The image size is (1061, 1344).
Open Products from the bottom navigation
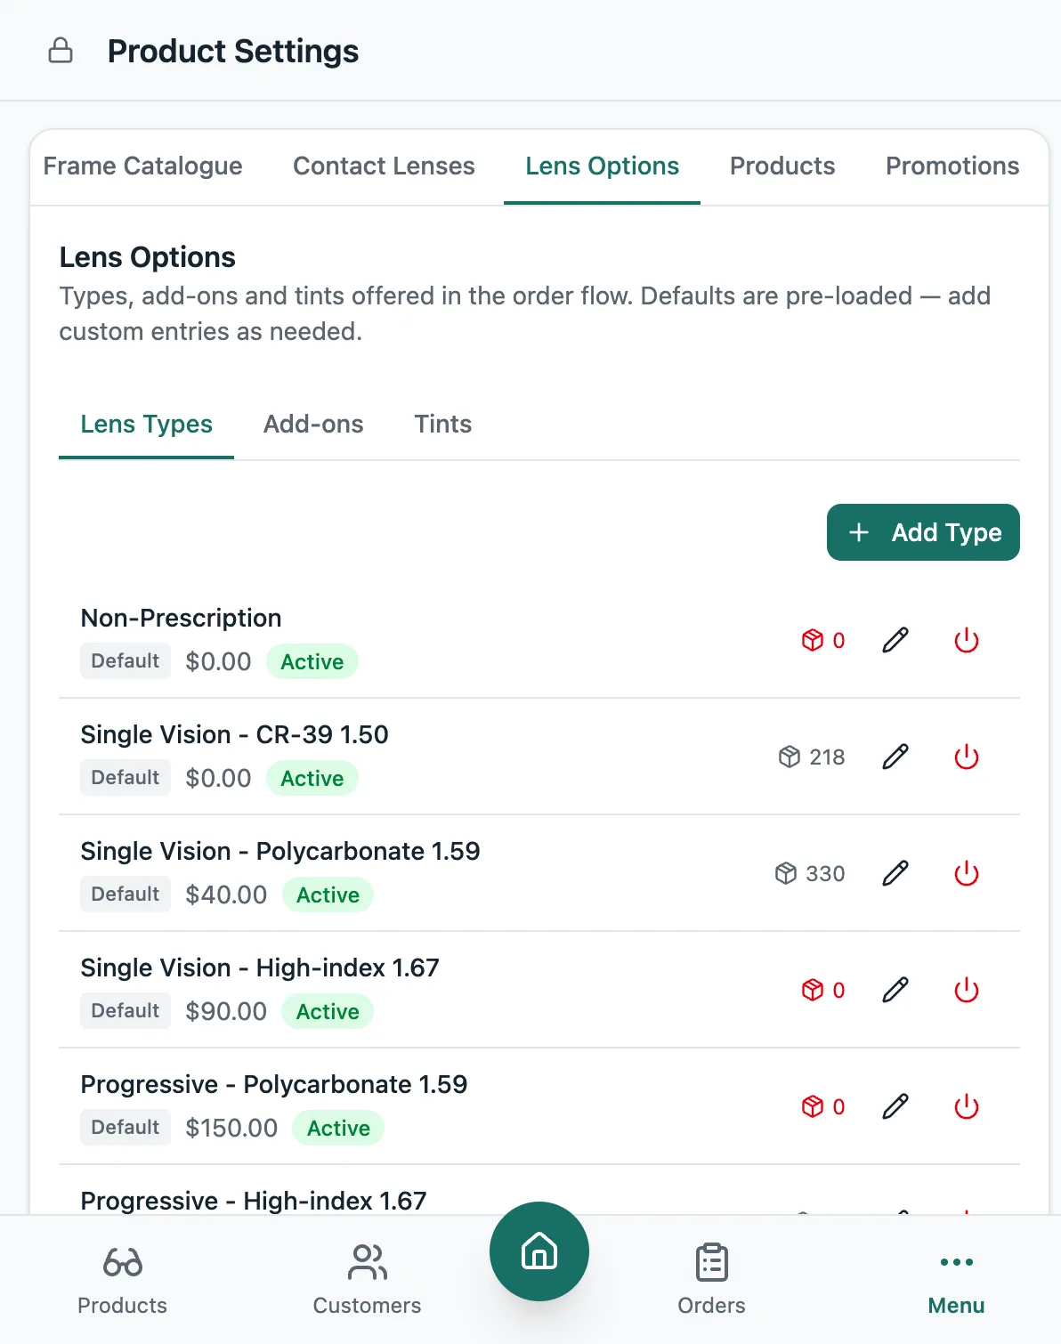click(x=122, y=1280)
